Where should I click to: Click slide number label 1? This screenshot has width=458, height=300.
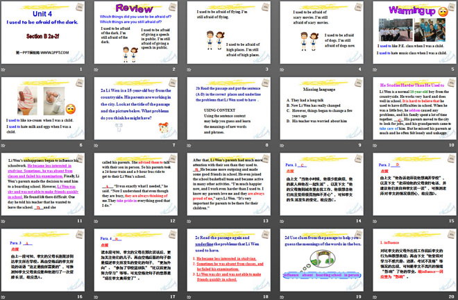(81, 69)
